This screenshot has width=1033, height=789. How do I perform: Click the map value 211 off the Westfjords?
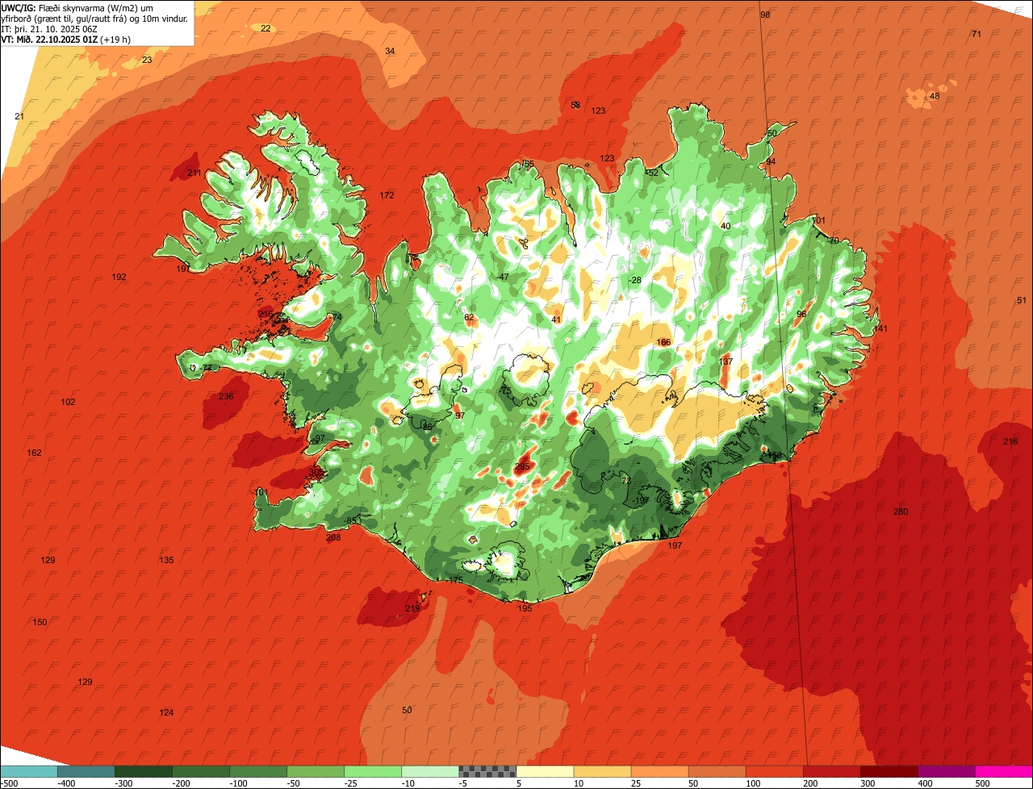(x=194, y=173)
